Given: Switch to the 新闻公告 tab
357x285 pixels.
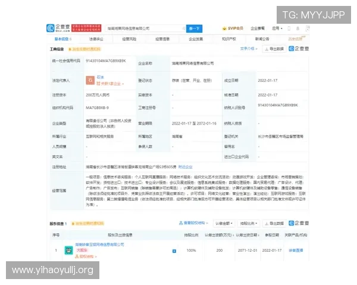Looking at the screenshot, I should click(x=262, y=39).
